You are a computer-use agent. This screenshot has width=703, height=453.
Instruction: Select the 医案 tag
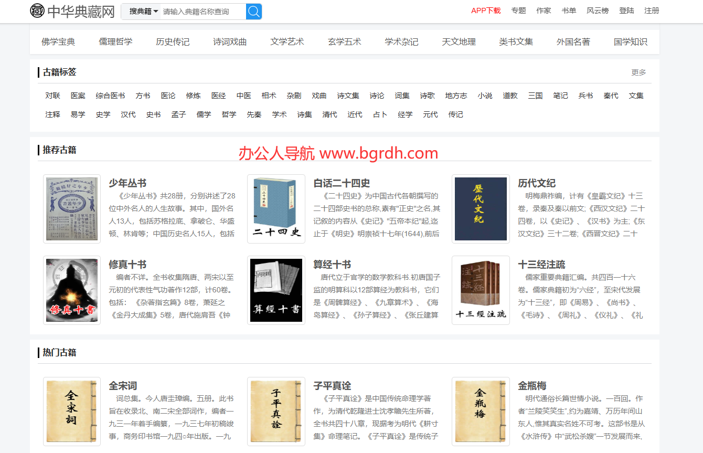78,96
